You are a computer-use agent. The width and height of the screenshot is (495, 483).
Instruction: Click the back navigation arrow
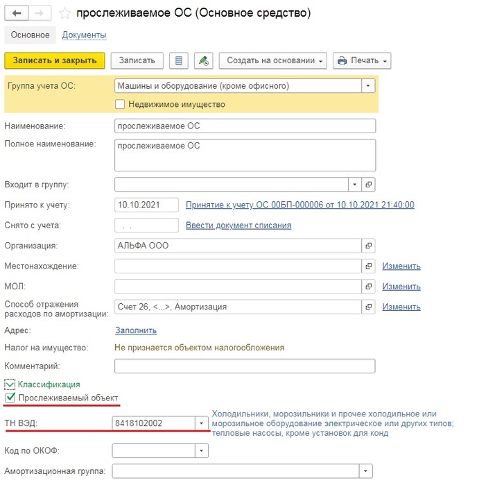[17, 13]
